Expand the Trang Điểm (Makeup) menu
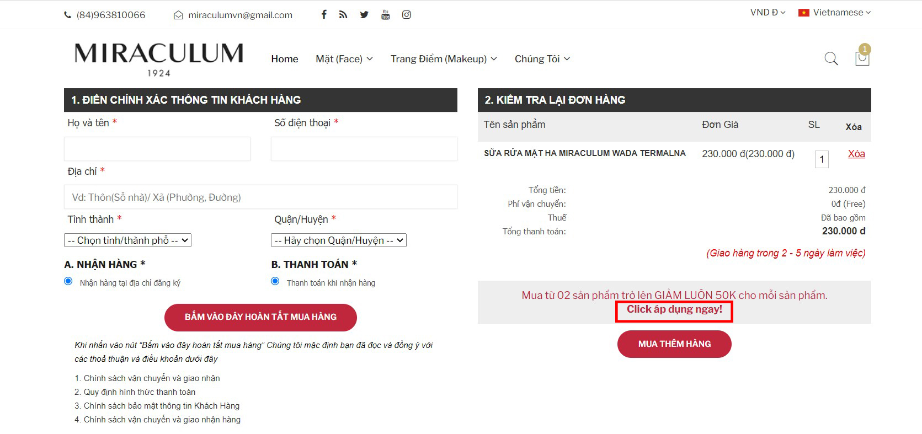This screenshot has width=922, height=434. [x=444, y=59]
